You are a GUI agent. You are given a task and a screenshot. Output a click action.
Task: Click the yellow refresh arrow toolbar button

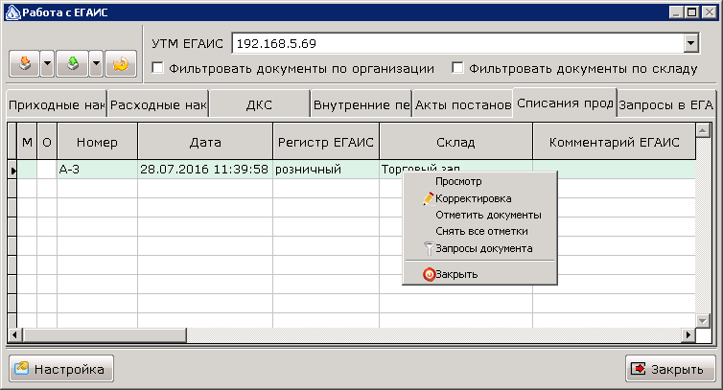[121, 63]
